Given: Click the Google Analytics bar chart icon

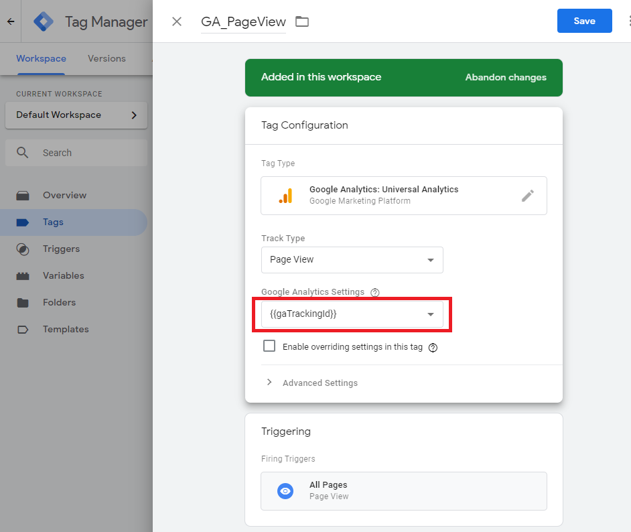Looking at the screenshot, I should [286, 196].
